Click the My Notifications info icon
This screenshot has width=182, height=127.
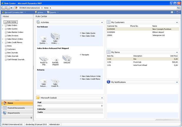[x=108, y=82]
